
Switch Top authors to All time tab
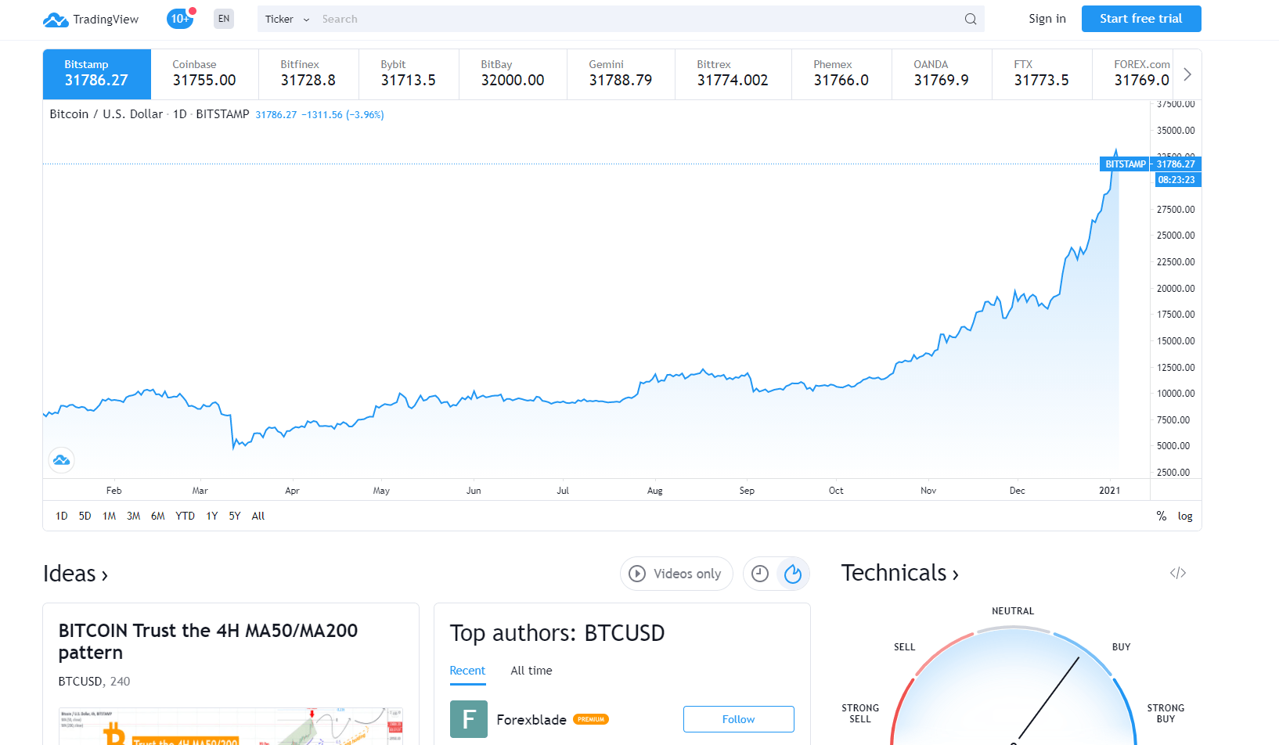(531, 671)
